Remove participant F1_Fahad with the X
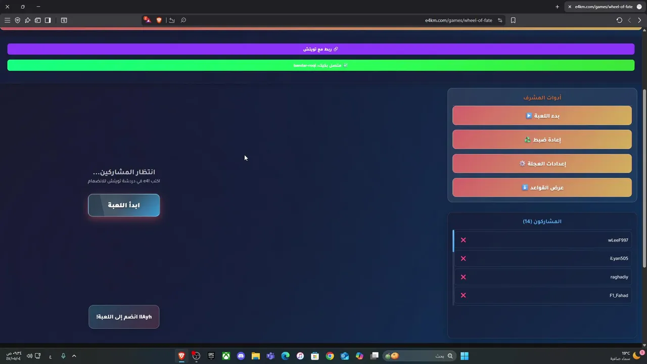Screen dimensions: 647x364 (x=463, y=295)
